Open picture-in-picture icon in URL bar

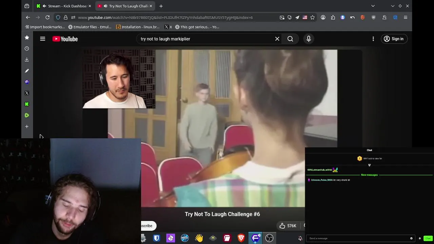pyautogui.click(x=282, y=18)
